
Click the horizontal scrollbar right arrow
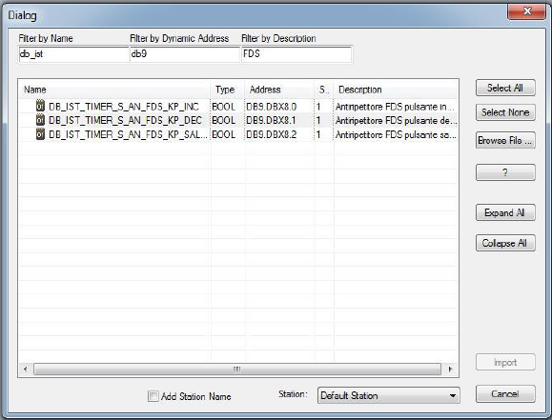450,369
